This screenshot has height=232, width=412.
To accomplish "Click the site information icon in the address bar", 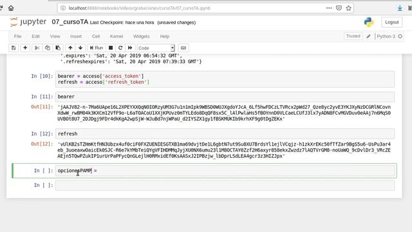I will (63, 8).
